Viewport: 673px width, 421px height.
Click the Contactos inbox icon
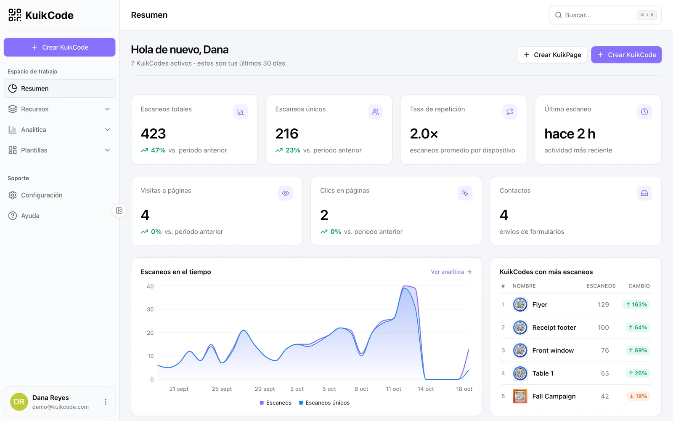(x=644, y=193)
